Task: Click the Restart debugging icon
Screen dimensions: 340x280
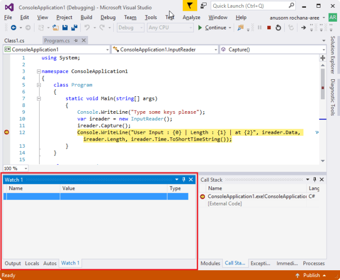Action: pyautogui.click(x=278, y=27)
